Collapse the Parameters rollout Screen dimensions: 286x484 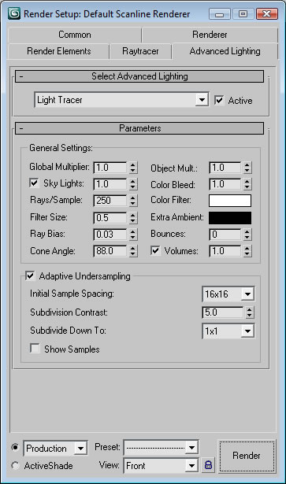click(x=139, y=128)
